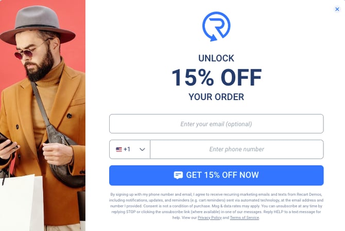This screenshot has height=231, width=345.
Task: Click the chat bubble icon on the button
Action: pos(178,175)
